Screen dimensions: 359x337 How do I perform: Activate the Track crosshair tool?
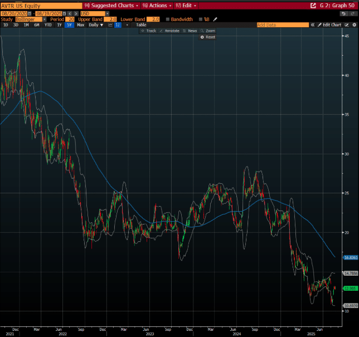149,31
